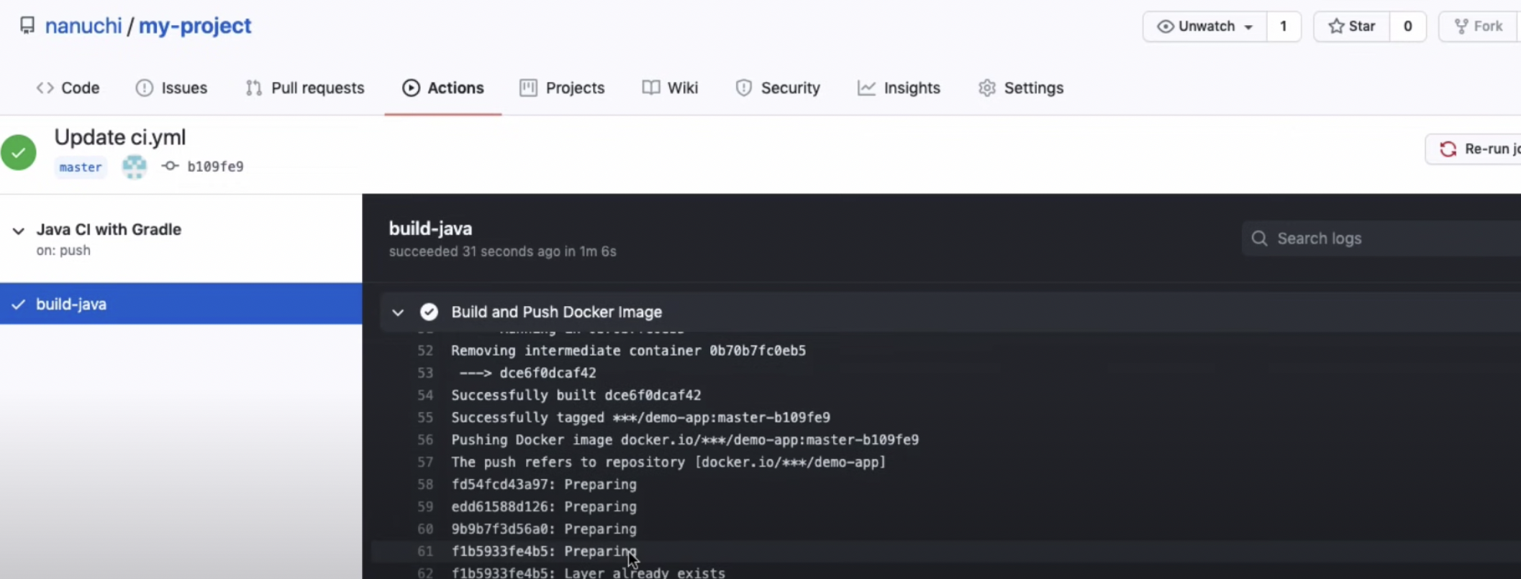Click the Unwatch button
The height and width of the screenshot is (579, 1521).
point(1205,27)
